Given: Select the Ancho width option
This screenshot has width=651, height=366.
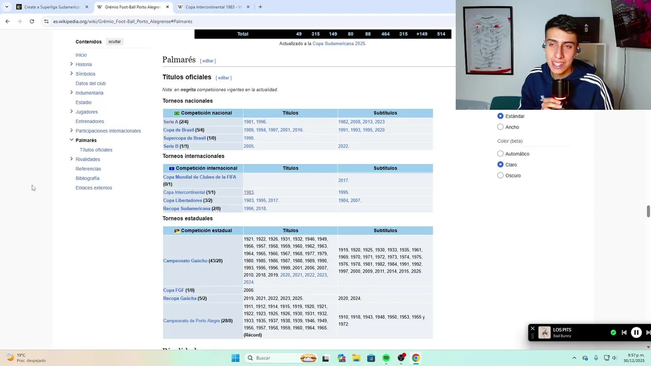Looking at the screenshot, I should coord(500,127).
